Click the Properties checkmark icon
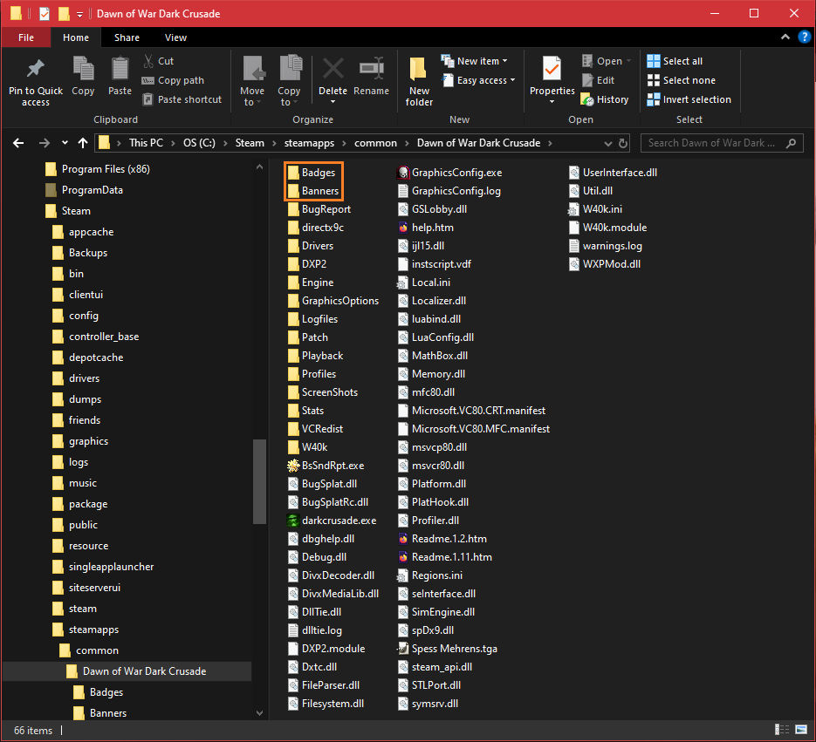Screen dimensions: 816x742 coord(552,69)
